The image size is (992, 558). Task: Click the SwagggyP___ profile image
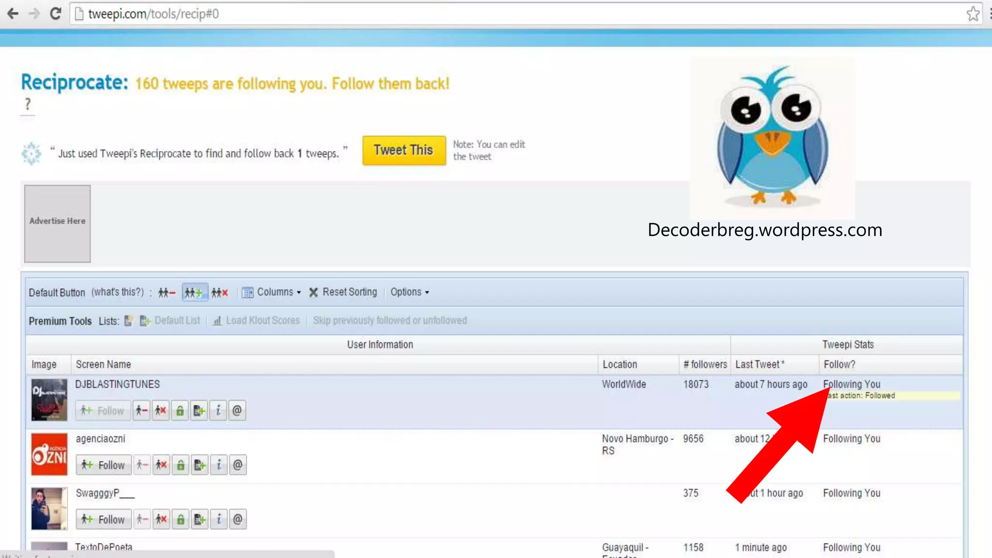coord(49,509)
